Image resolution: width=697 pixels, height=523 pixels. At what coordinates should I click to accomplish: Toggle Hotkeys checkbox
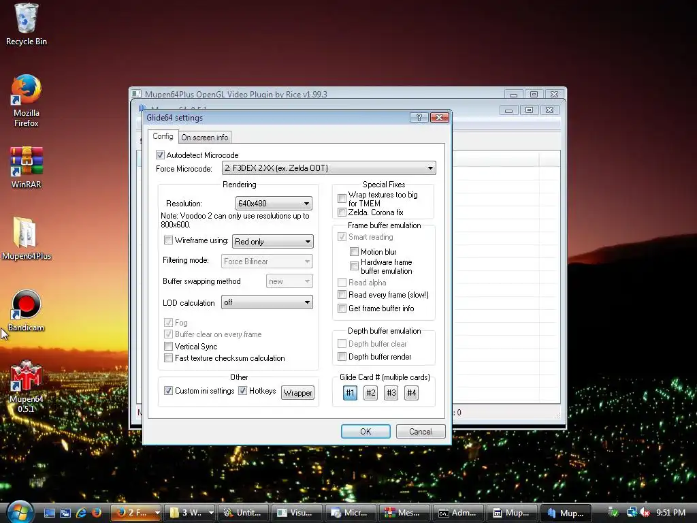243,390
